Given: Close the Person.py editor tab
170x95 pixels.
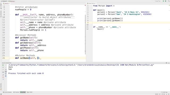Looking at the screenshot, I should [10, 3].
